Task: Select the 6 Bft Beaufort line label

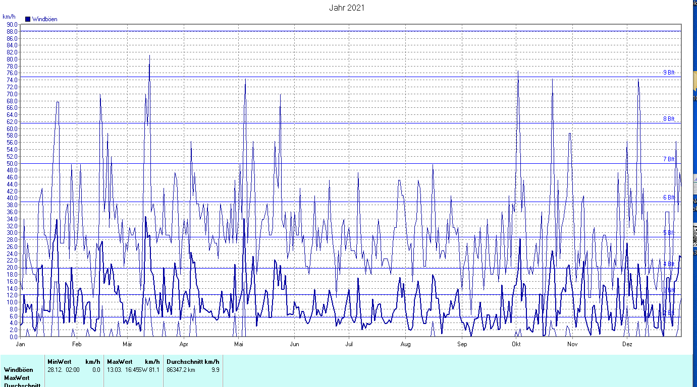Action: tap(669, 198)
